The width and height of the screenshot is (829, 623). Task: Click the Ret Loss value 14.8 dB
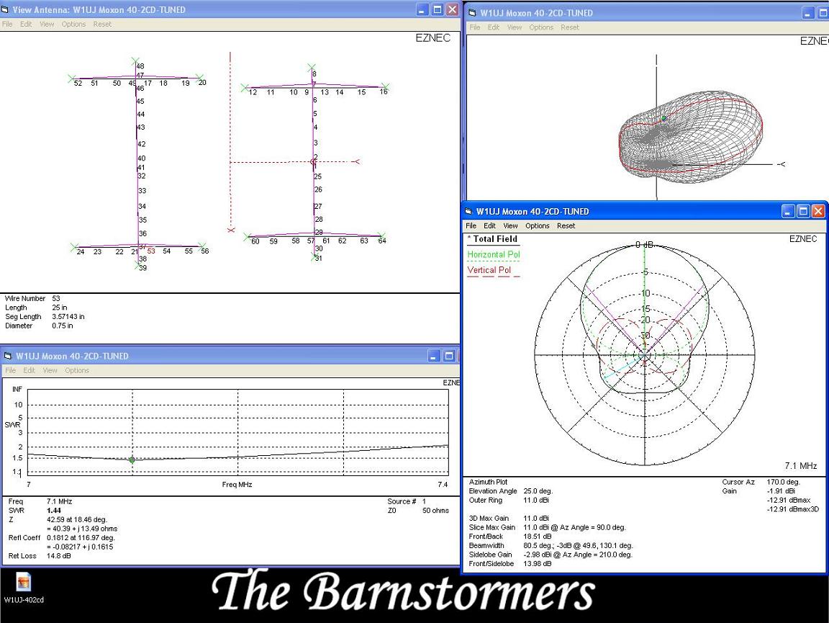tap(59, 556)
